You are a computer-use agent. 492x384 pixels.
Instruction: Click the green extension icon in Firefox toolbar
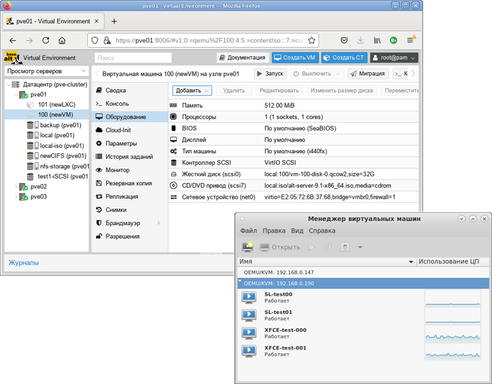393,40
